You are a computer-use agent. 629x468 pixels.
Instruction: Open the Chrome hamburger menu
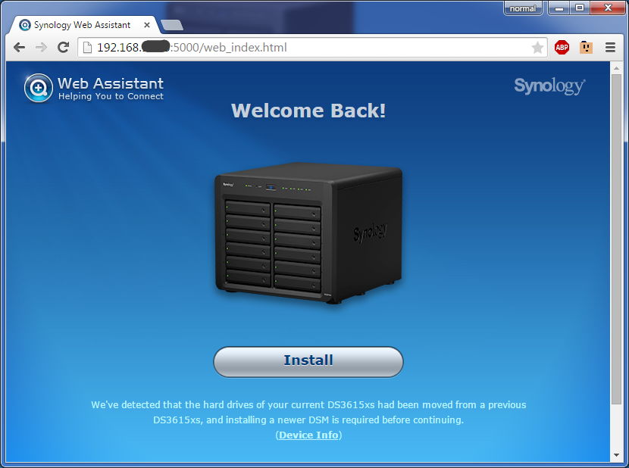click(x=610, y=48)
